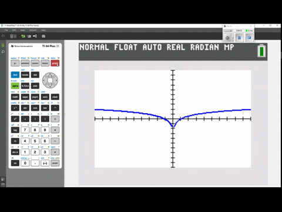Click the left arrow on the directional pad
Screen dimensions: 282x212
point(45,80)
